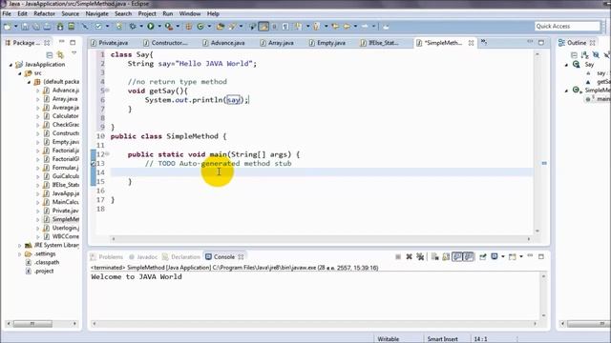The width and height of the screenshot is (611, 343).
Task: Switch to the Problems tab
Action: (106, 257)
